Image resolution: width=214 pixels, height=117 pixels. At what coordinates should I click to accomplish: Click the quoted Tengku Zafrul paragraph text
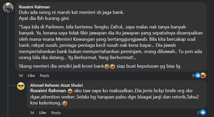point(111,42)
